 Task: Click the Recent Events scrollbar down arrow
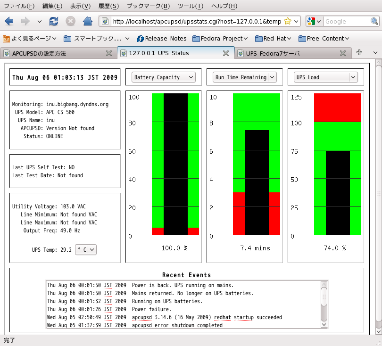(x=324, y=325)
